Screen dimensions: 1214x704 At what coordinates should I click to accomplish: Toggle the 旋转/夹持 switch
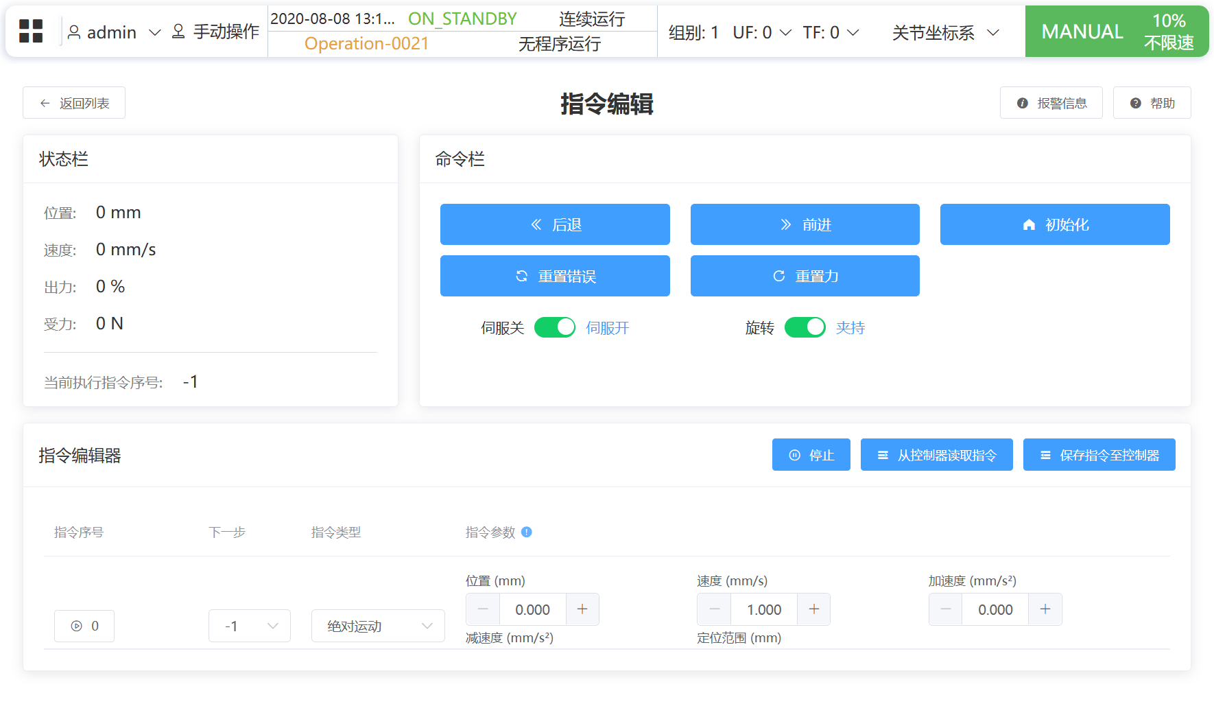click(805, 327)
